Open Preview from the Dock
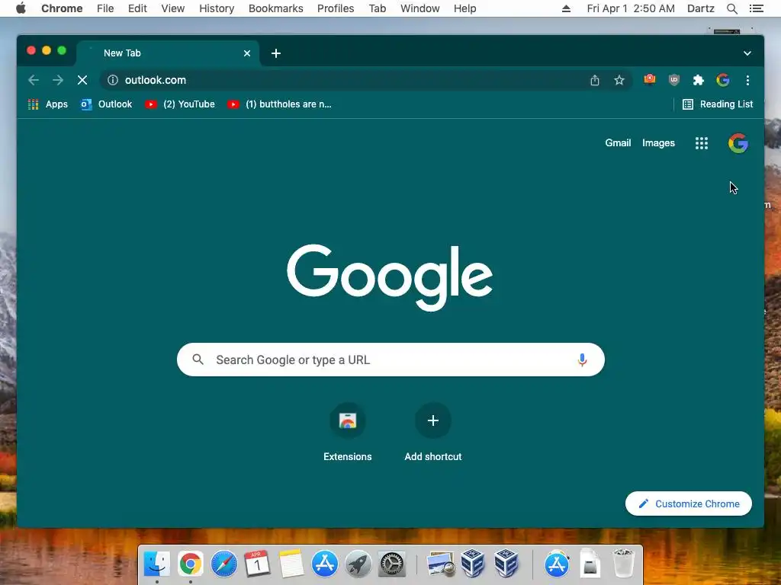The width and height of the screenshot is (781, 585). point(440,564)
